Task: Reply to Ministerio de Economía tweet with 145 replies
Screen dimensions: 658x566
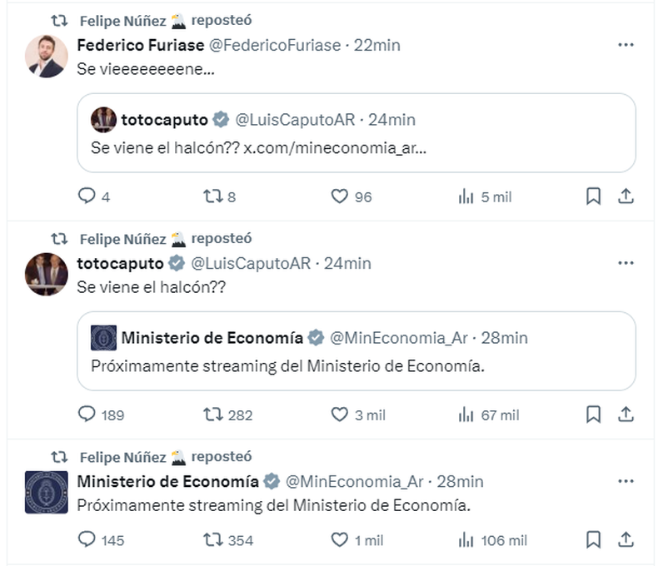Action: pyautogui.click(x=87, y=540)
